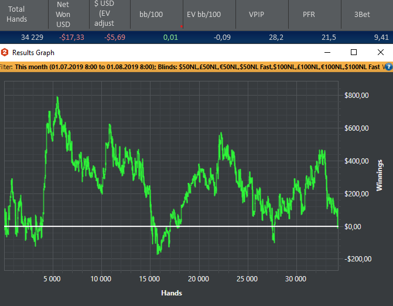Click the 15 000 hands axis label
393x306 pixels.
pyautogui.click(x=149, y=279)
